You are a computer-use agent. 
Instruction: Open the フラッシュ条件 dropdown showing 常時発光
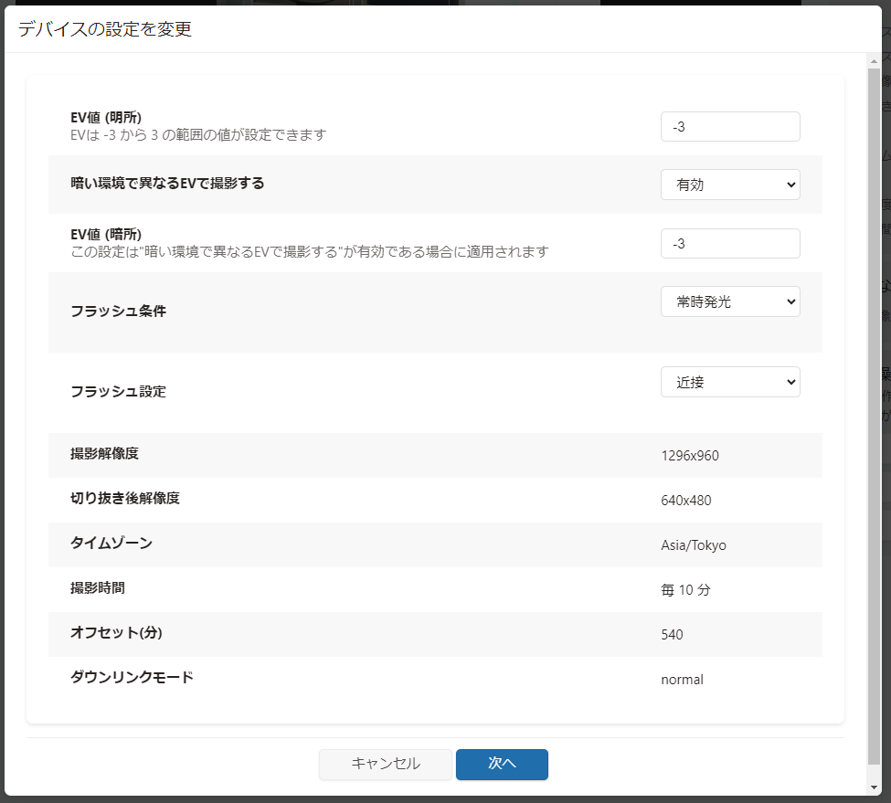[730, 301]
